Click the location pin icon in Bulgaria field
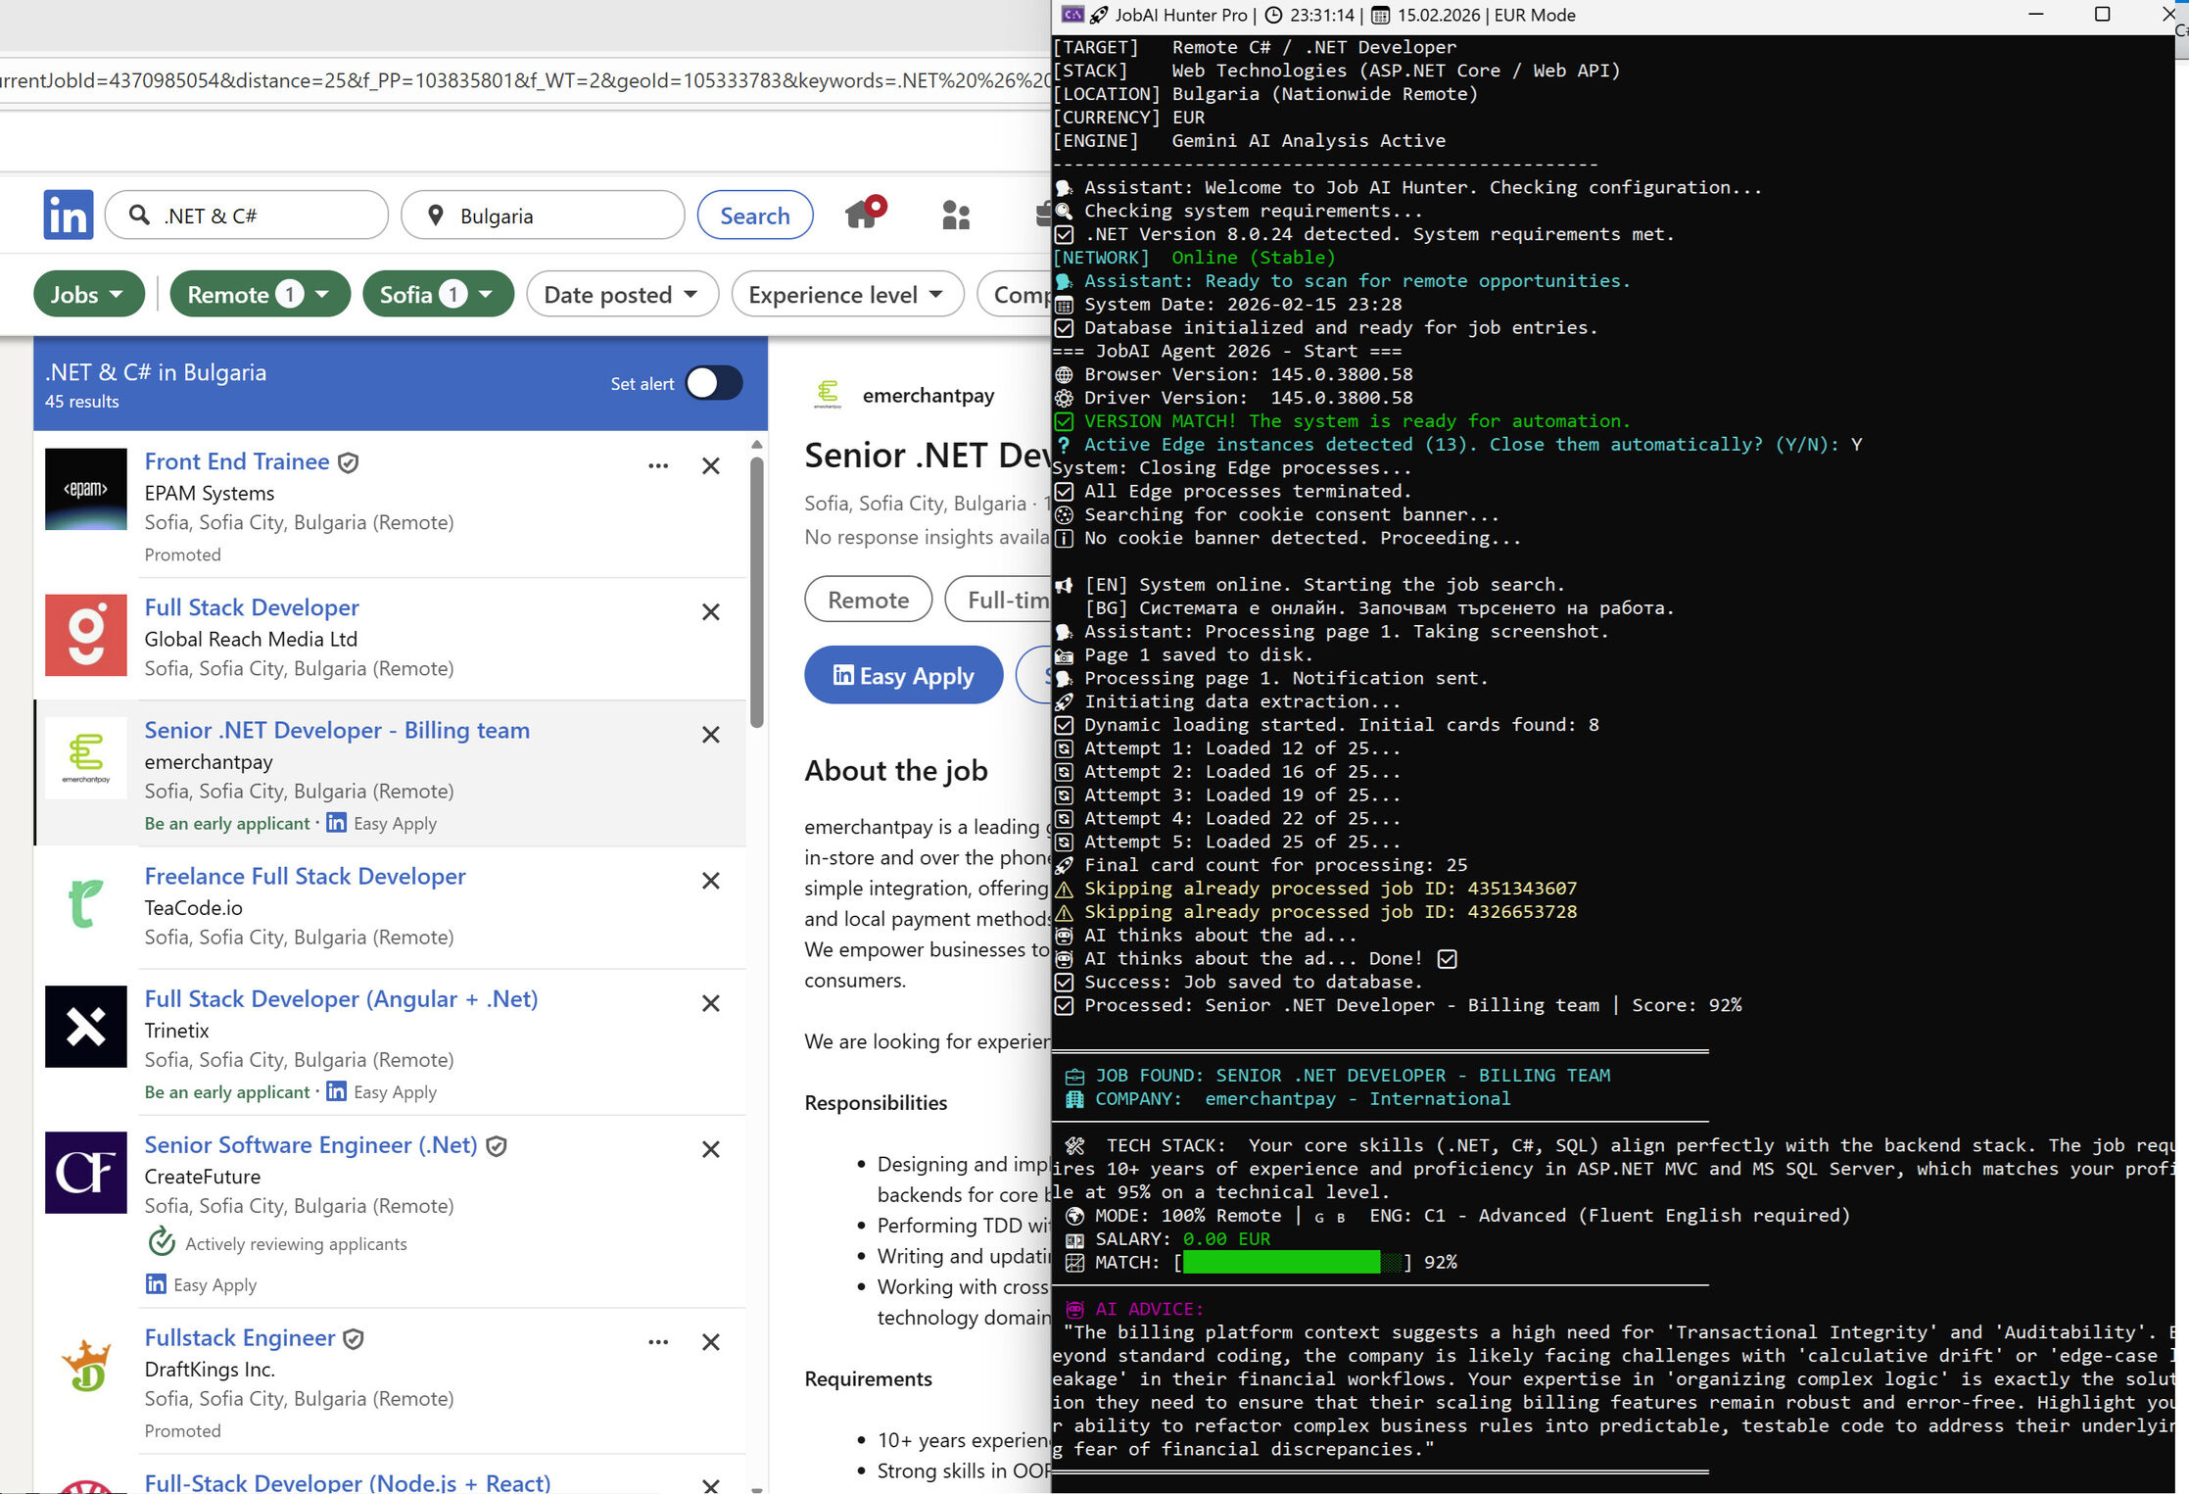The width and height of the screenshot is (2189, 1494). 436,215
